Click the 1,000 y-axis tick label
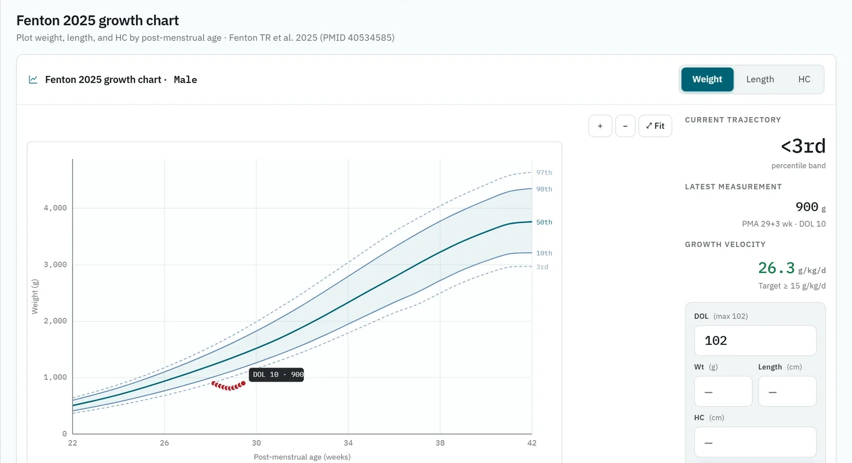This screenshot has height=463, width=852. [55, 377]
